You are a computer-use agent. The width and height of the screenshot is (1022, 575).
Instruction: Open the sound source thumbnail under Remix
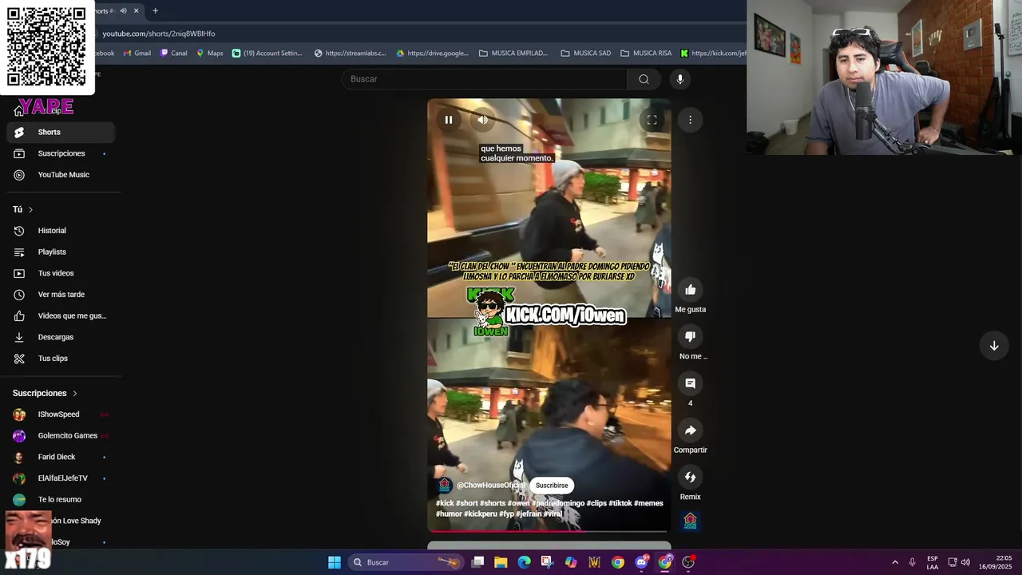click(x=691, y=521)
